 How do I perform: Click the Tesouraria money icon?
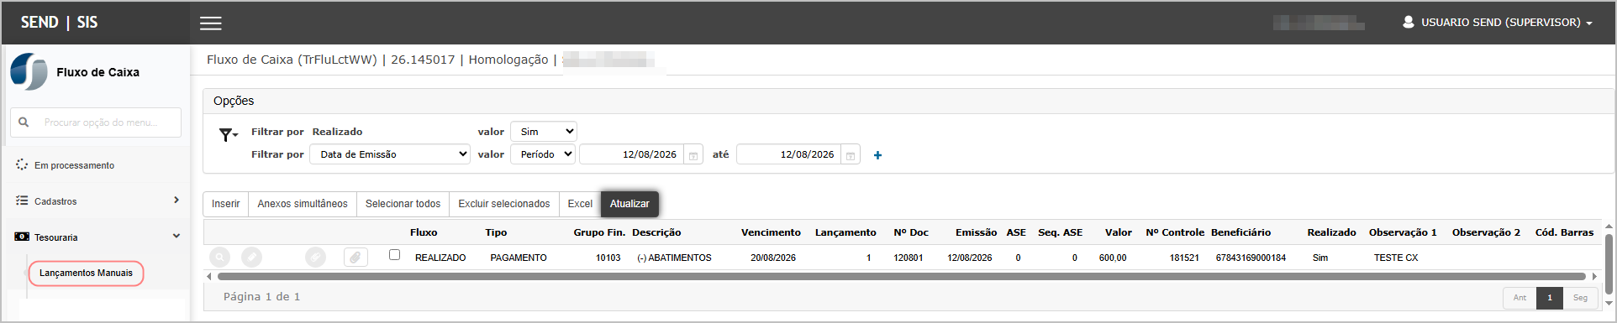(x=22, y=237)
